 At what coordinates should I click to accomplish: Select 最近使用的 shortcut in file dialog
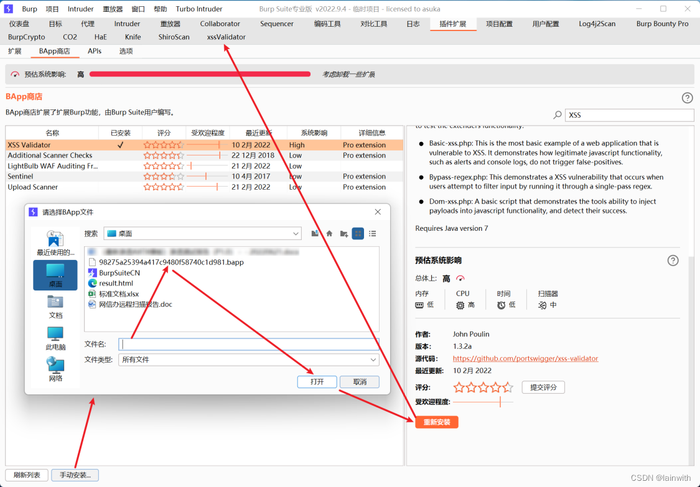(55, 243)
